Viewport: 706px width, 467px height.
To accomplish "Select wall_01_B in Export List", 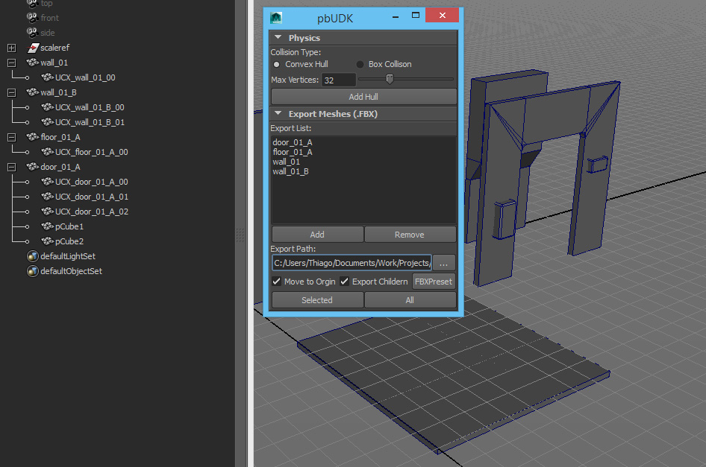I will click(x=291, y=171).
